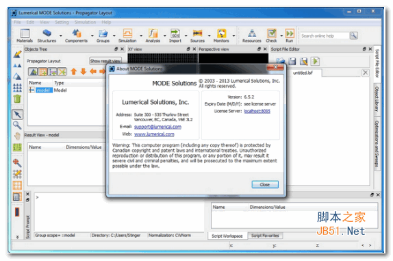Open the Materials database icon
The width and height of the screenshot is (393, 261).
tap(25, 36)
